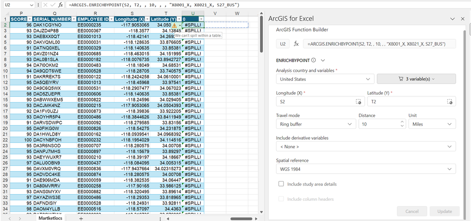The image size is (471, 221).
Task: Close the ArcGIS for Excel pane
Action: coord(463,18)
